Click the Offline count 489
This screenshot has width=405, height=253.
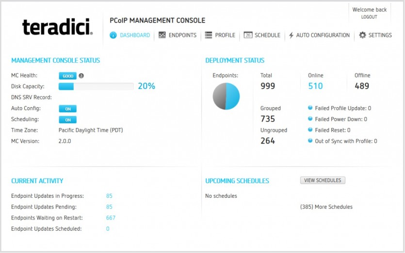tap(362, 86)
